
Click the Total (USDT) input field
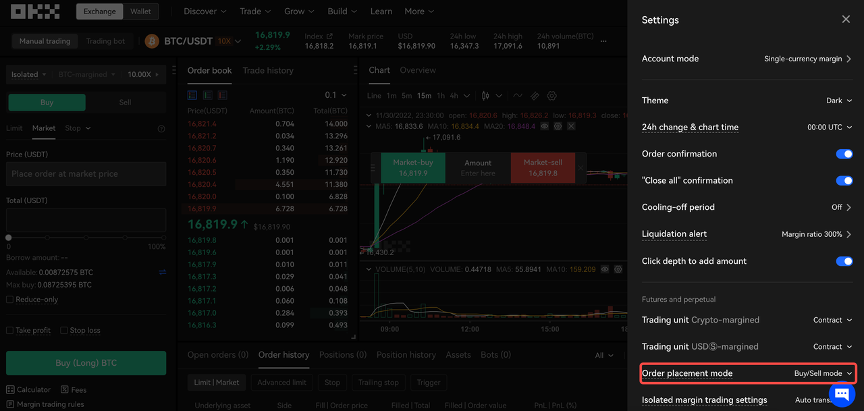(x=86, y=219)
